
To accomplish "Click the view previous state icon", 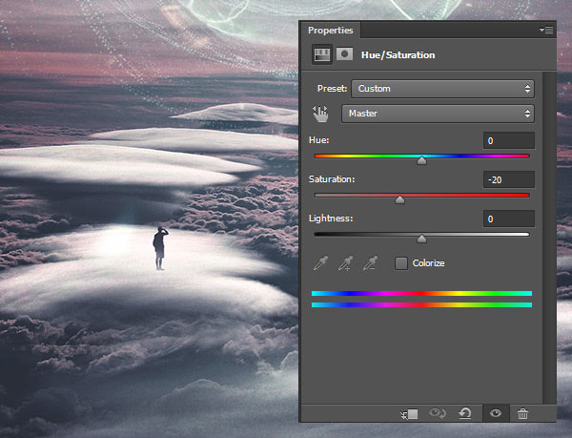I will 439,413.
